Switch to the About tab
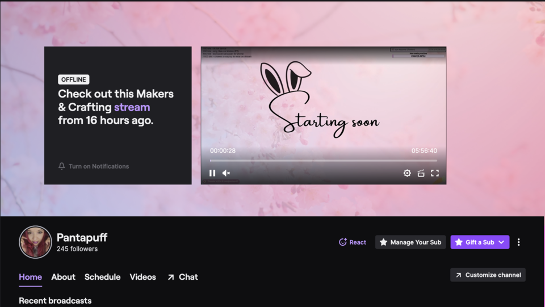The height and width of the screenshot is (307, 545). click(x=63, y=277)
